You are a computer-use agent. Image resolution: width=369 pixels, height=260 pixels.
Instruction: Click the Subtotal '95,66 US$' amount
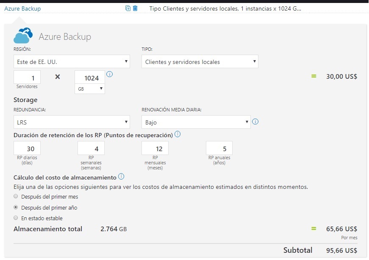tap(341, 250)
